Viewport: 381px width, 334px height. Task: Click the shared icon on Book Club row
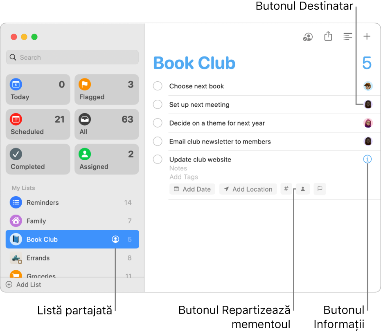pyautogui.click(x=115, y=239)
